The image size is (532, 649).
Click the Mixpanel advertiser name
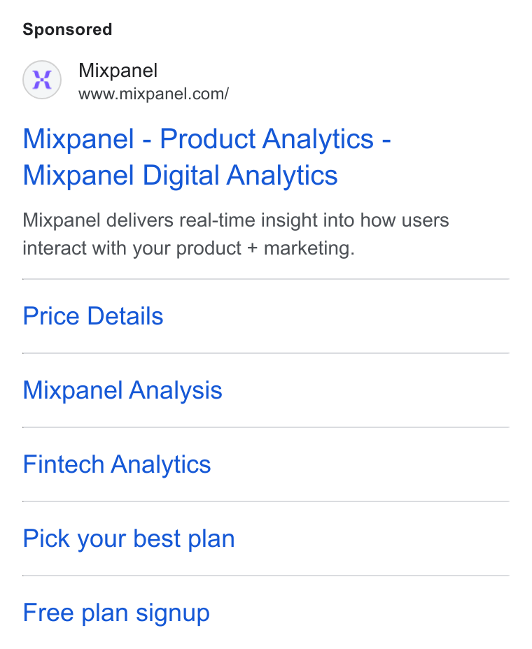(118, 71)
